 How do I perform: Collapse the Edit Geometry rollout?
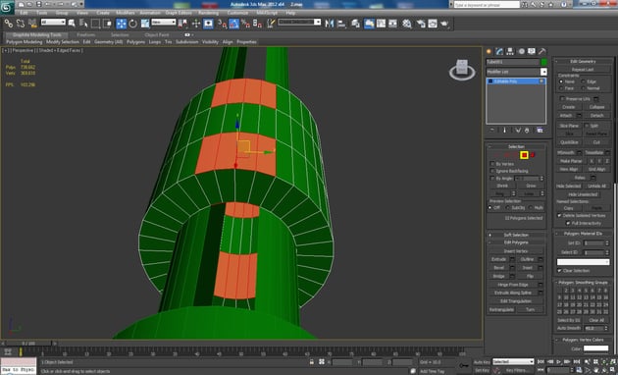pos(583,62)
